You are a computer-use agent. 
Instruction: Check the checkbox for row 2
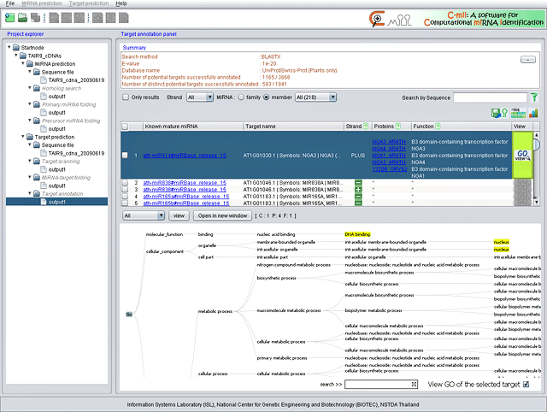tap(125, 182)
